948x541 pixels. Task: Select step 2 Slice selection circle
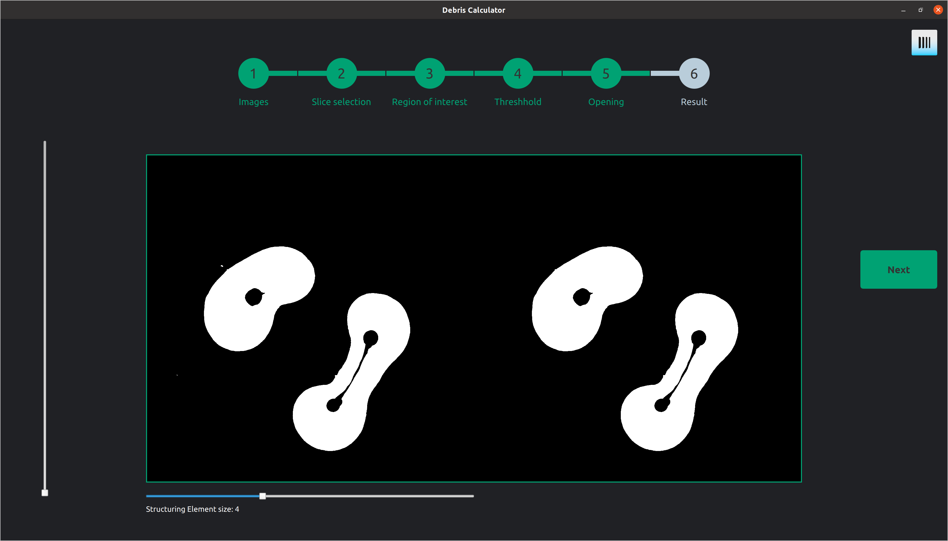click(341, 73)
